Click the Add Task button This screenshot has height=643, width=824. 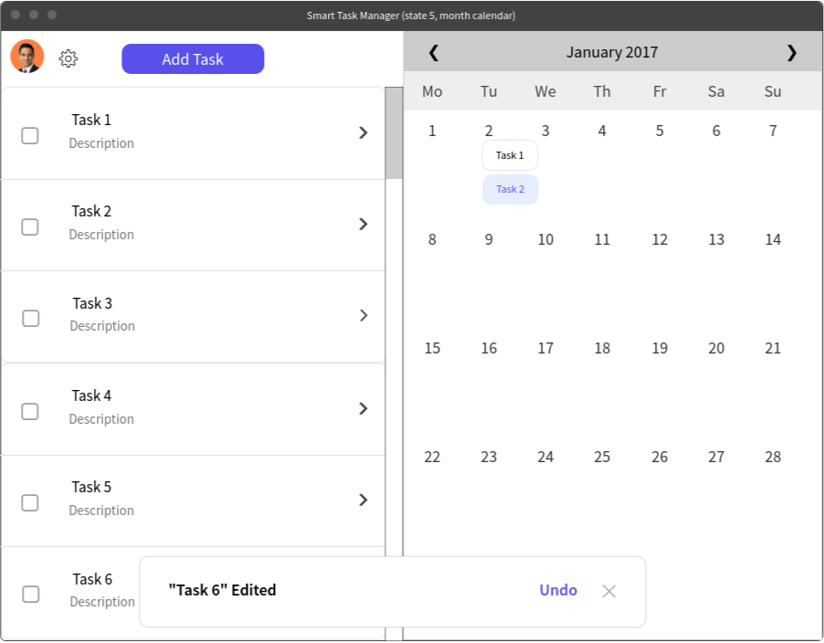click(193, 58)
